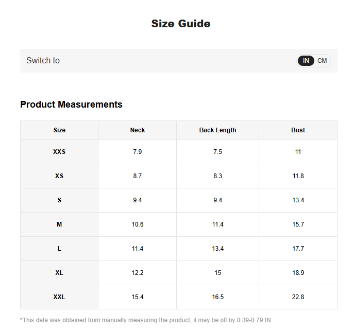The height and width of the screenshot is (330, 354).
Task: Select the M size row label
Action: pyautogui.click(x=59, y=224)
